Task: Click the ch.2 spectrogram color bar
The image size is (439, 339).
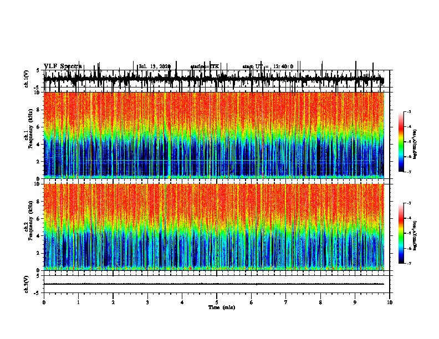Action: (401, 233)
